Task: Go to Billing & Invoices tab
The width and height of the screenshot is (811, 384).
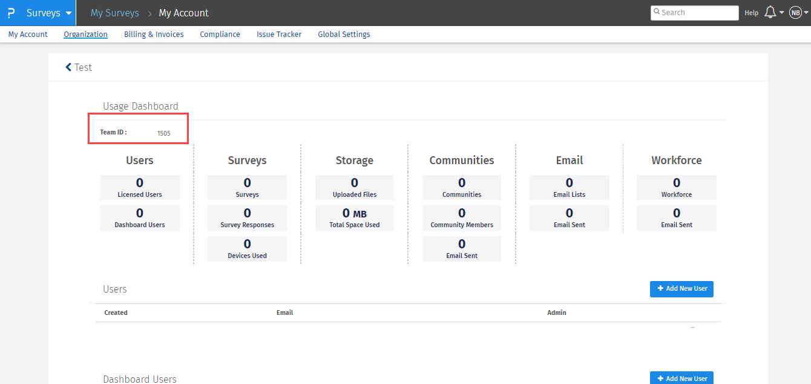Action: pos(154,35)
